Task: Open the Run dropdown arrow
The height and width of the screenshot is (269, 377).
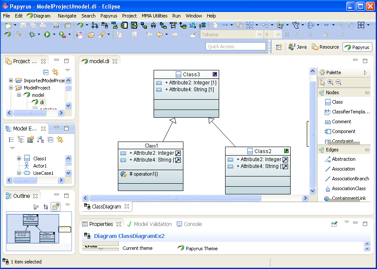Action: (x=54, y=35)
